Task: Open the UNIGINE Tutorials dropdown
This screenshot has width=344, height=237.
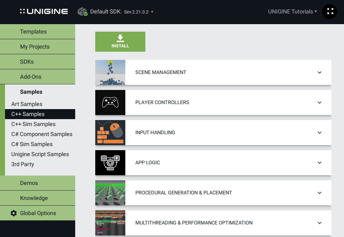Action: point(292,12)
